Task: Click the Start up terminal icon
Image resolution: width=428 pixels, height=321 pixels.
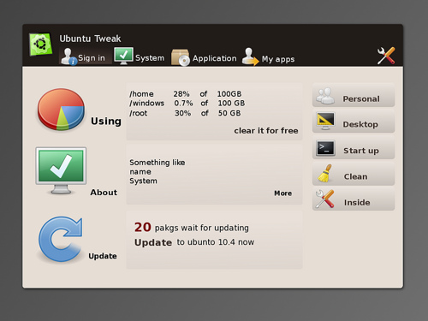Action: [x=325, y=148]
